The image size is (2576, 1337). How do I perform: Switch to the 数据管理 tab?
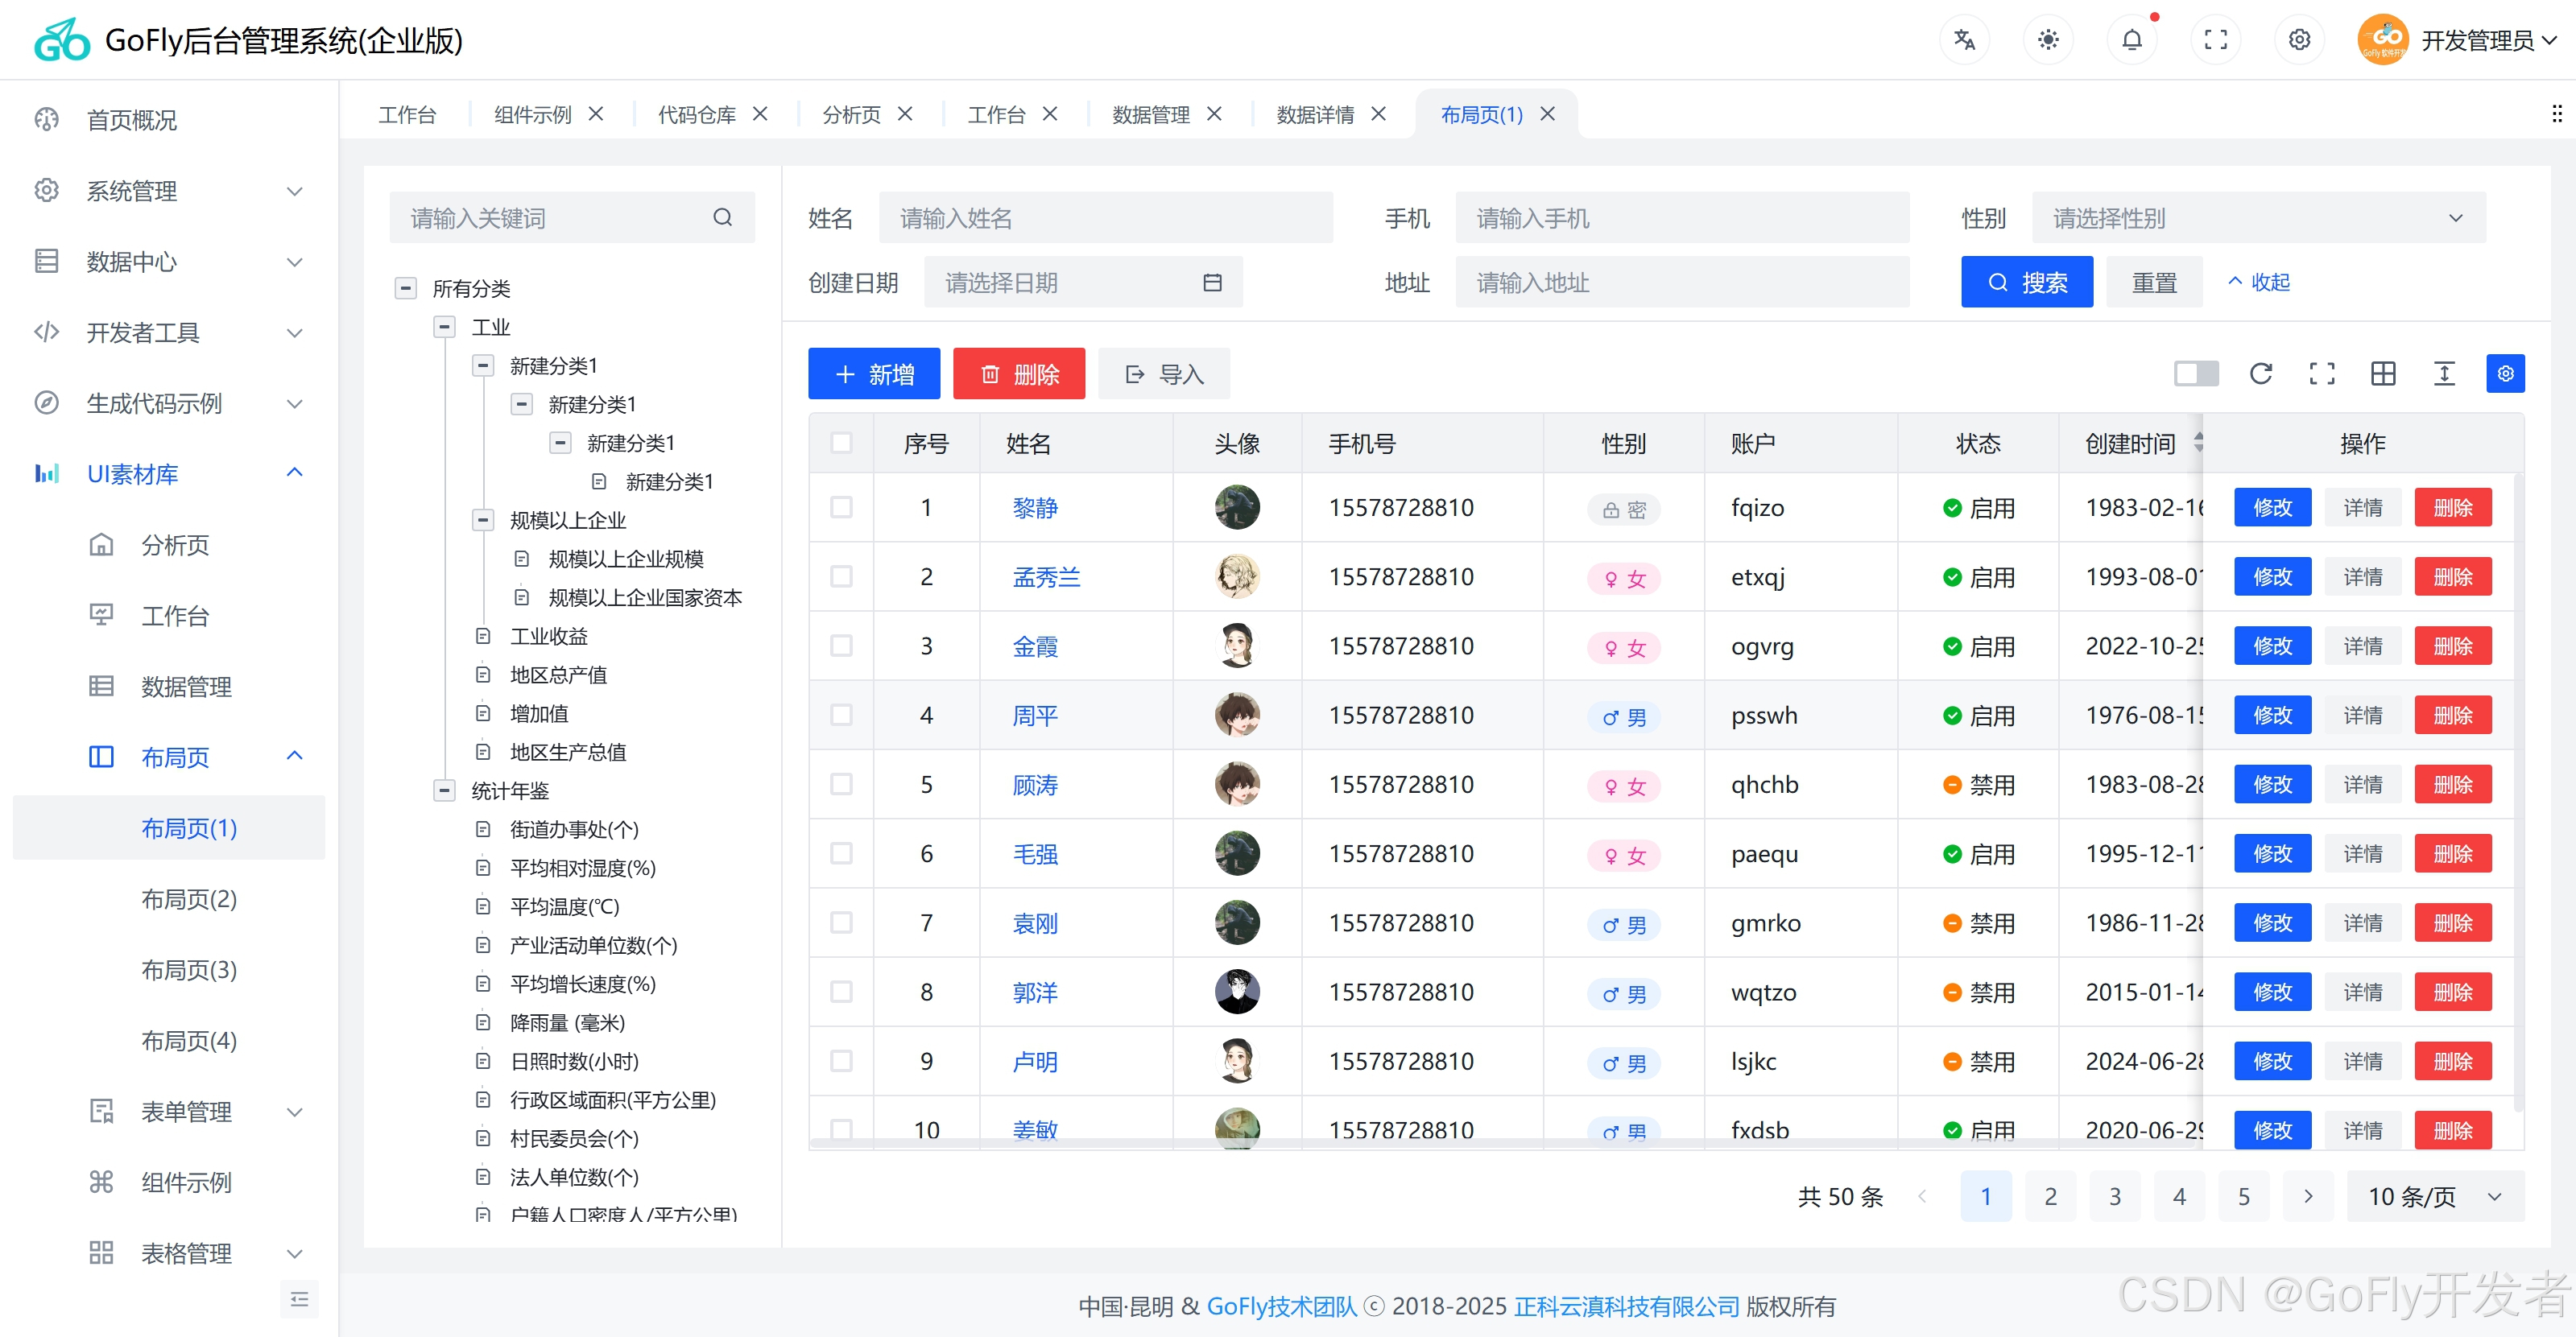(x=1150, y=115)
